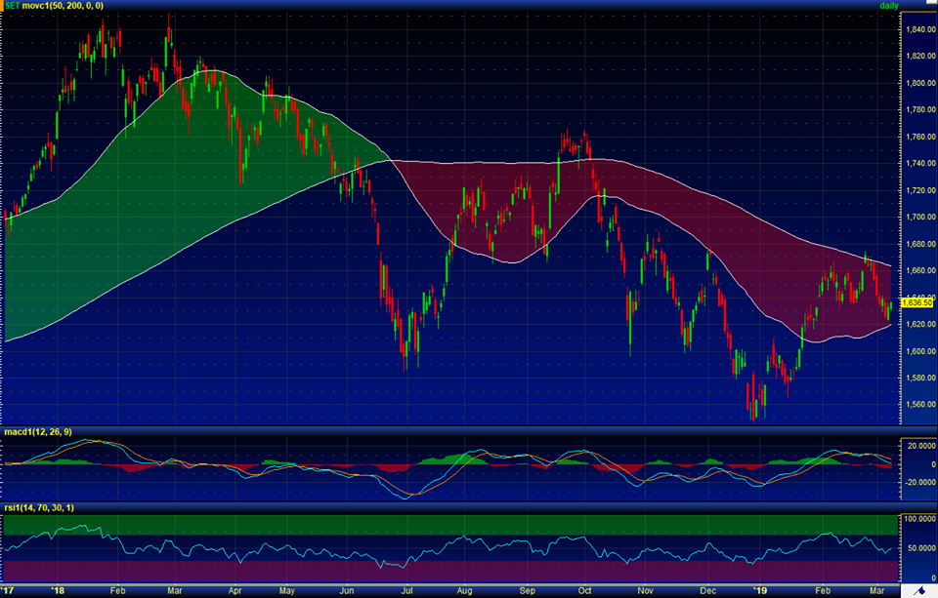Click the 100.0000 RSI scale label

pos(919,520)
